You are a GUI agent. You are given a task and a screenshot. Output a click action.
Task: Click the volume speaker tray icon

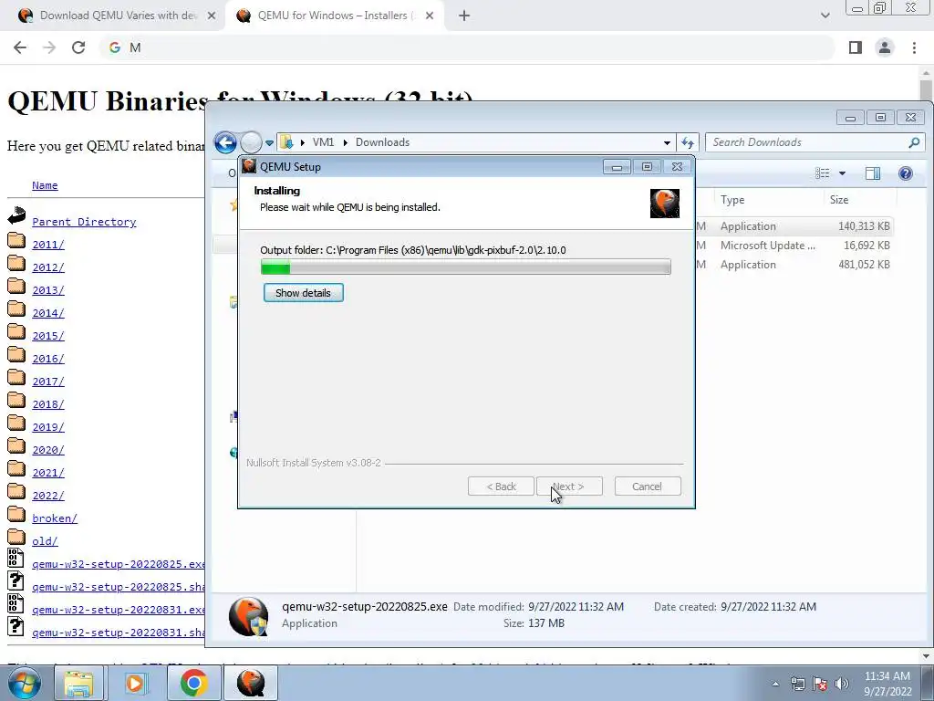click(x=841, y=684)
